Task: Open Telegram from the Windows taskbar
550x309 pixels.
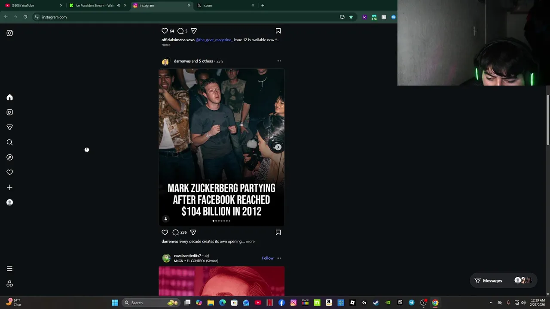Action: [x=412, y=303]
